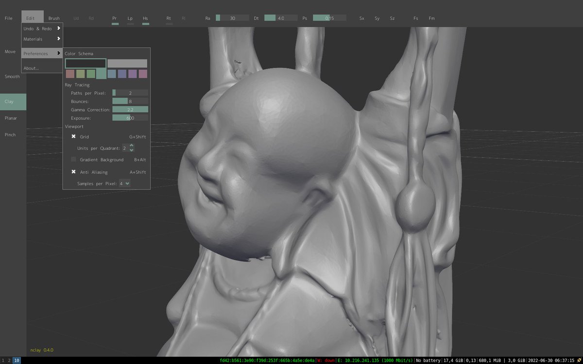Disable Anti Aliasing
Viewport: 583px width, 364px height.
click(73, 172)
